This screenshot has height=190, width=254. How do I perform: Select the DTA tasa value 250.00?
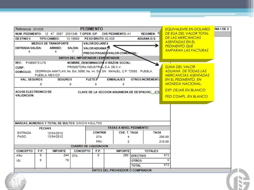(x=164, y=137)
